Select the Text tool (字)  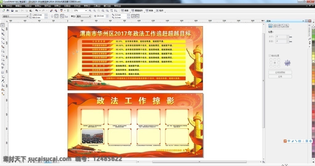coord(2,68)
